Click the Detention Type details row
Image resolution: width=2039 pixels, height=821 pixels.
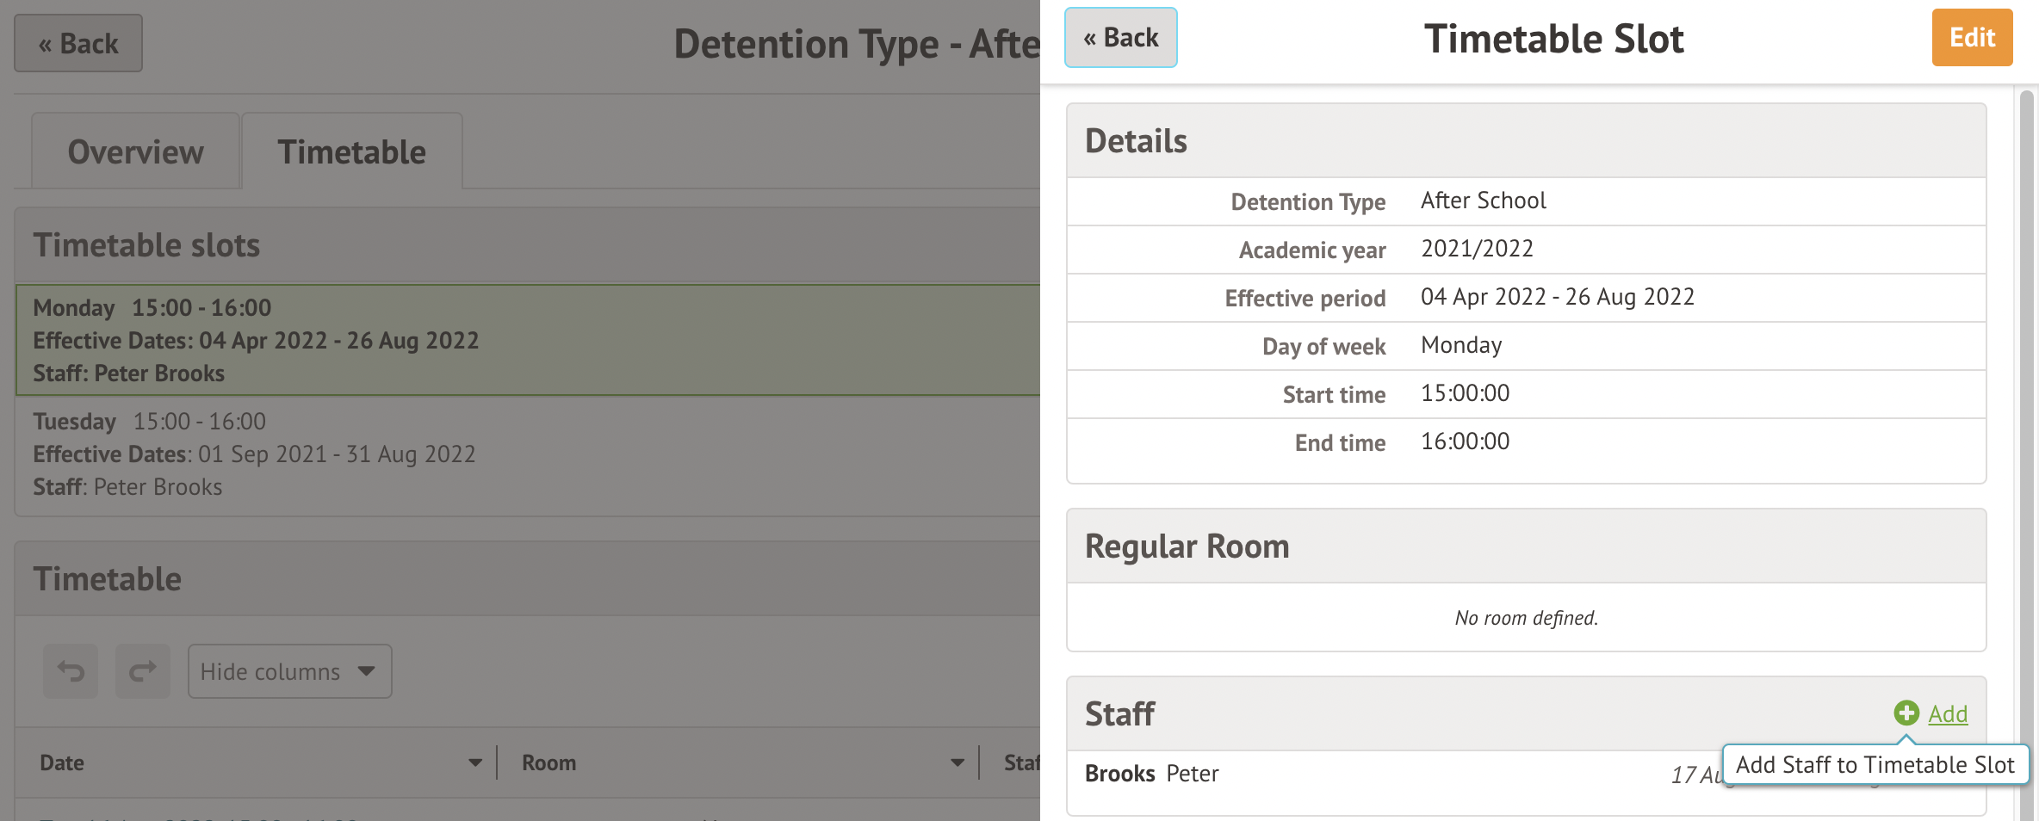[x=1526, y=201]
